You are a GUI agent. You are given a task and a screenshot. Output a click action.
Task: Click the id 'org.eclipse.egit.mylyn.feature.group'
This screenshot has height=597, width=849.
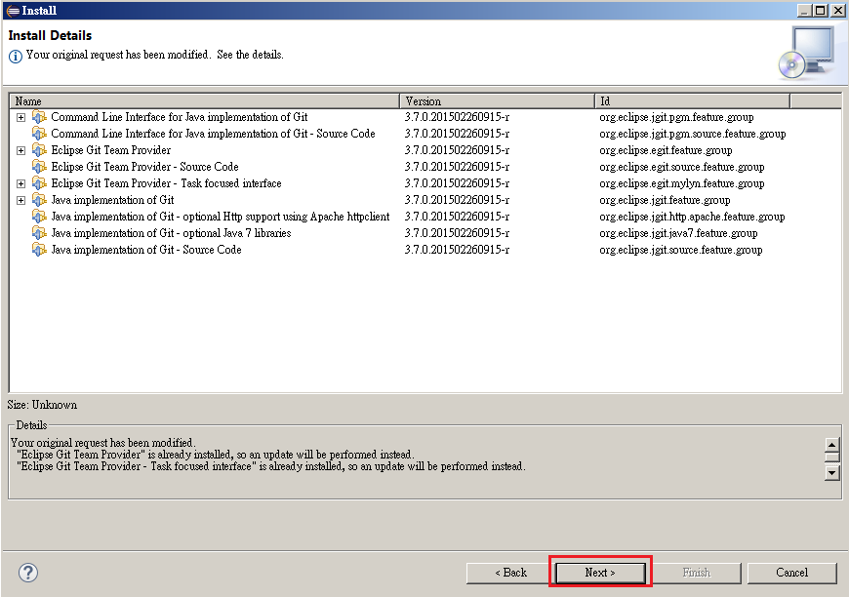(x=682, y=183)
